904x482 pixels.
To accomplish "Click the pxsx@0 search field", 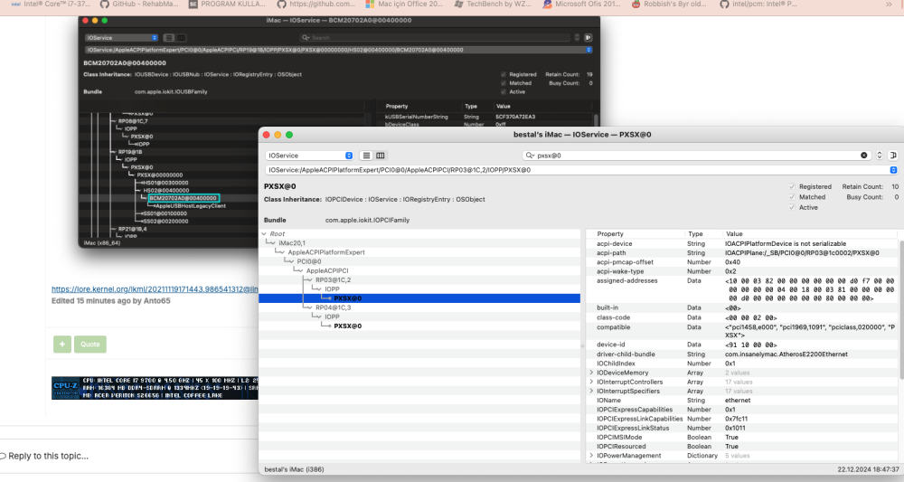I will (x=698, y=156).
